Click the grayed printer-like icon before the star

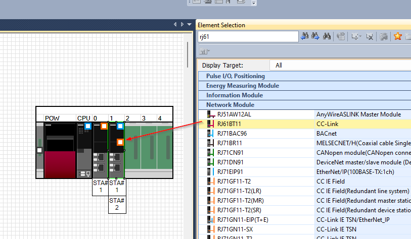pyautogui.click(x=384, y=37)
